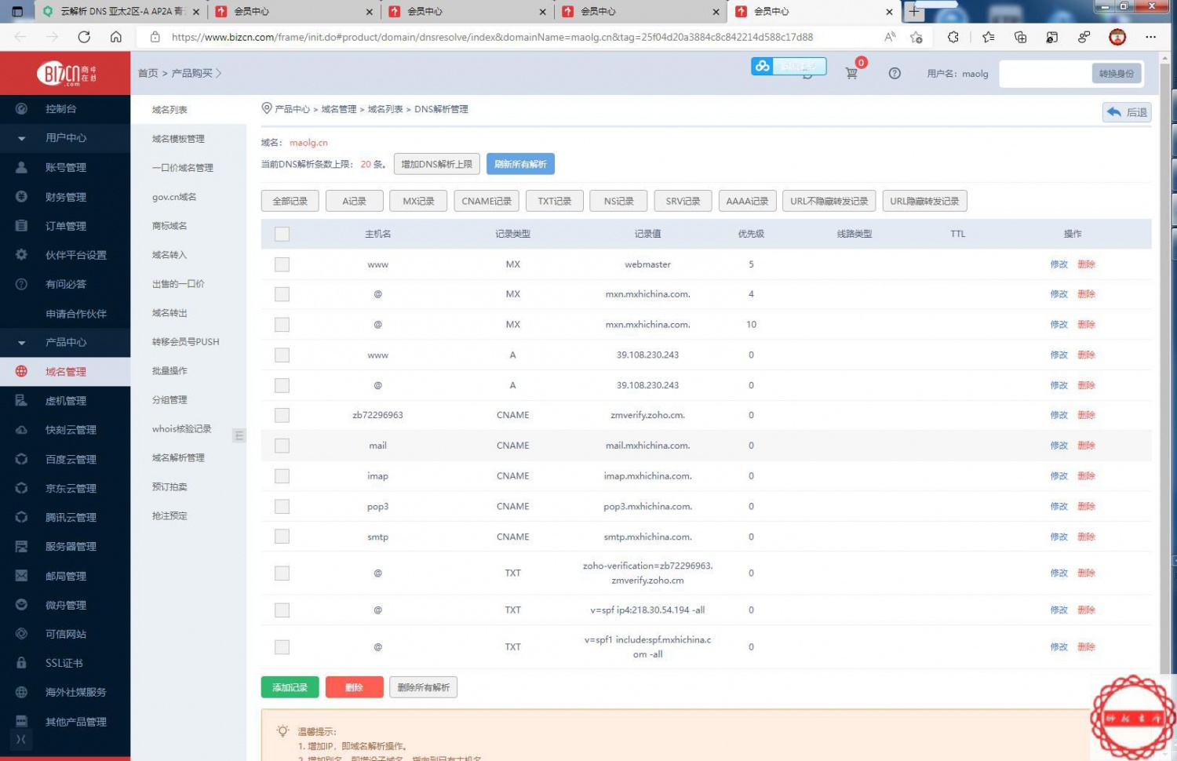Open browser extensions puzzle icon
This screenshot has width=1177, height=761.
[x=953, y=37]
